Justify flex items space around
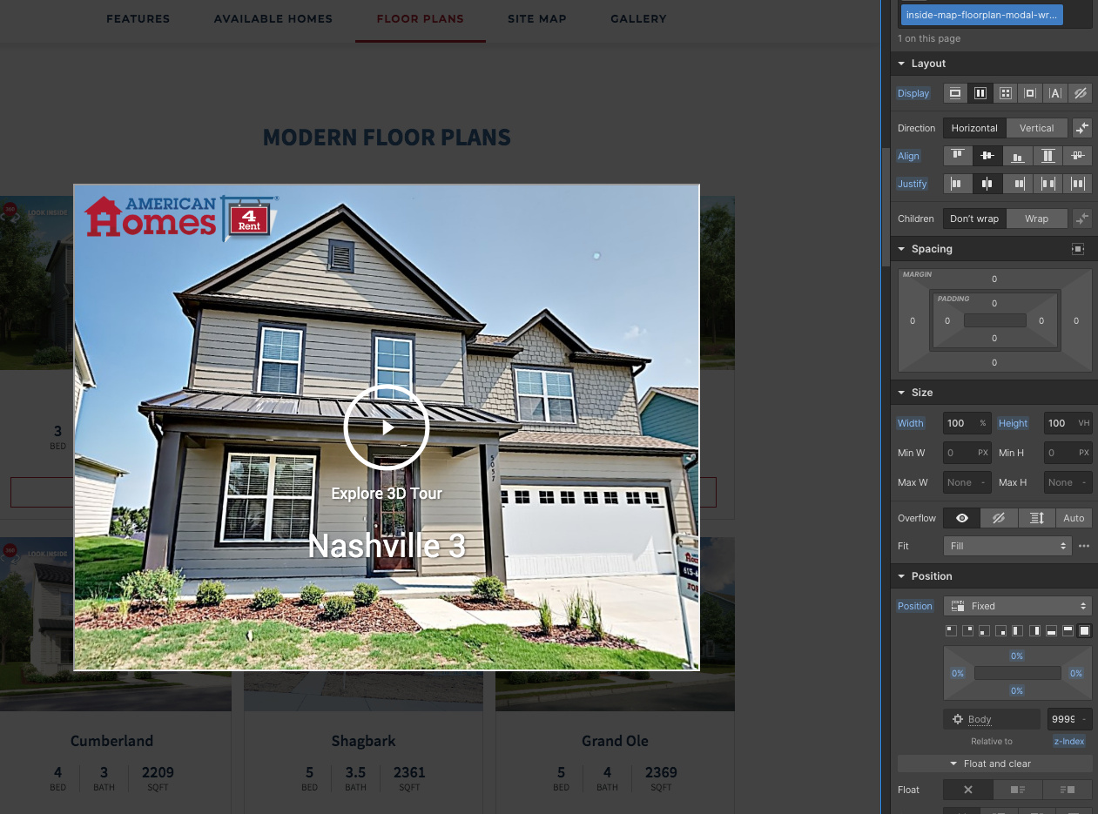The width and height of the screenshot is (1098, 814). [x=1078, y=184]
